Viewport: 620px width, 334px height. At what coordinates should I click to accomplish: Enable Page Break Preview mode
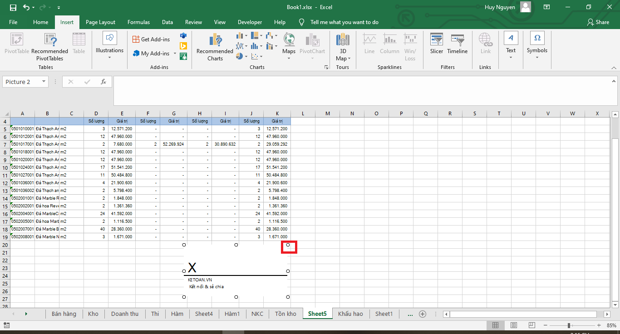tap(531, 325)
